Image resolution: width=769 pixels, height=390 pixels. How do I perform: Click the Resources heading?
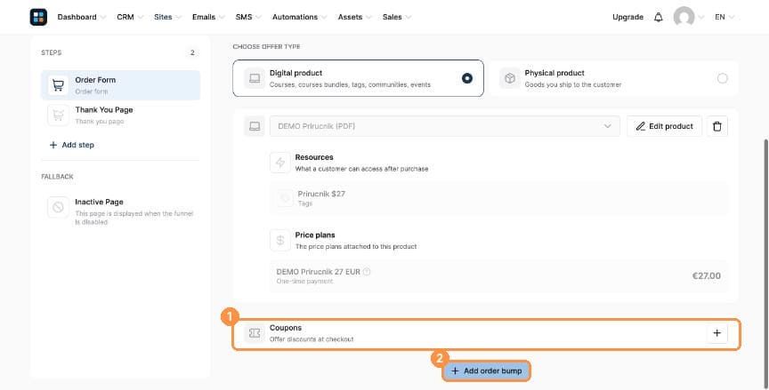314,157
